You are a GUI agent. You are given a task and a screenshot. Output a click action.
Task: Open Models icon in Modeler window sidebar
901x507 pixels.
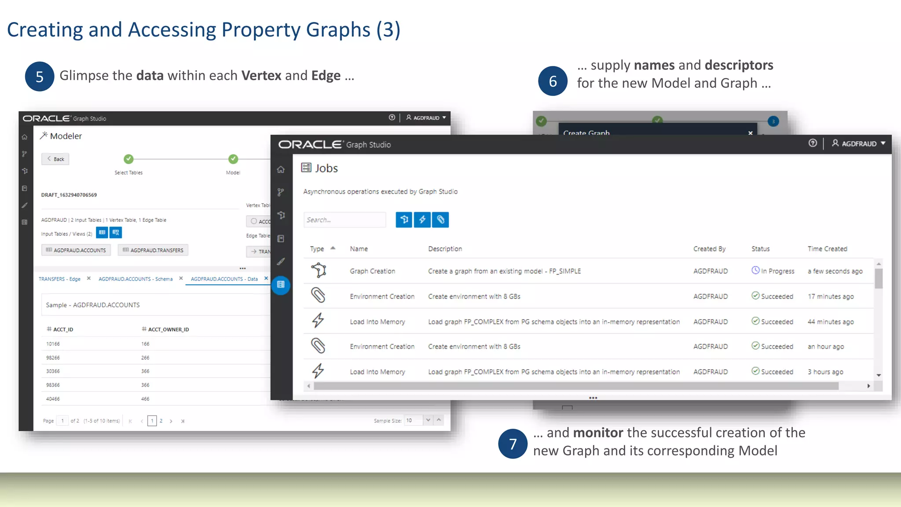[25, 154]
